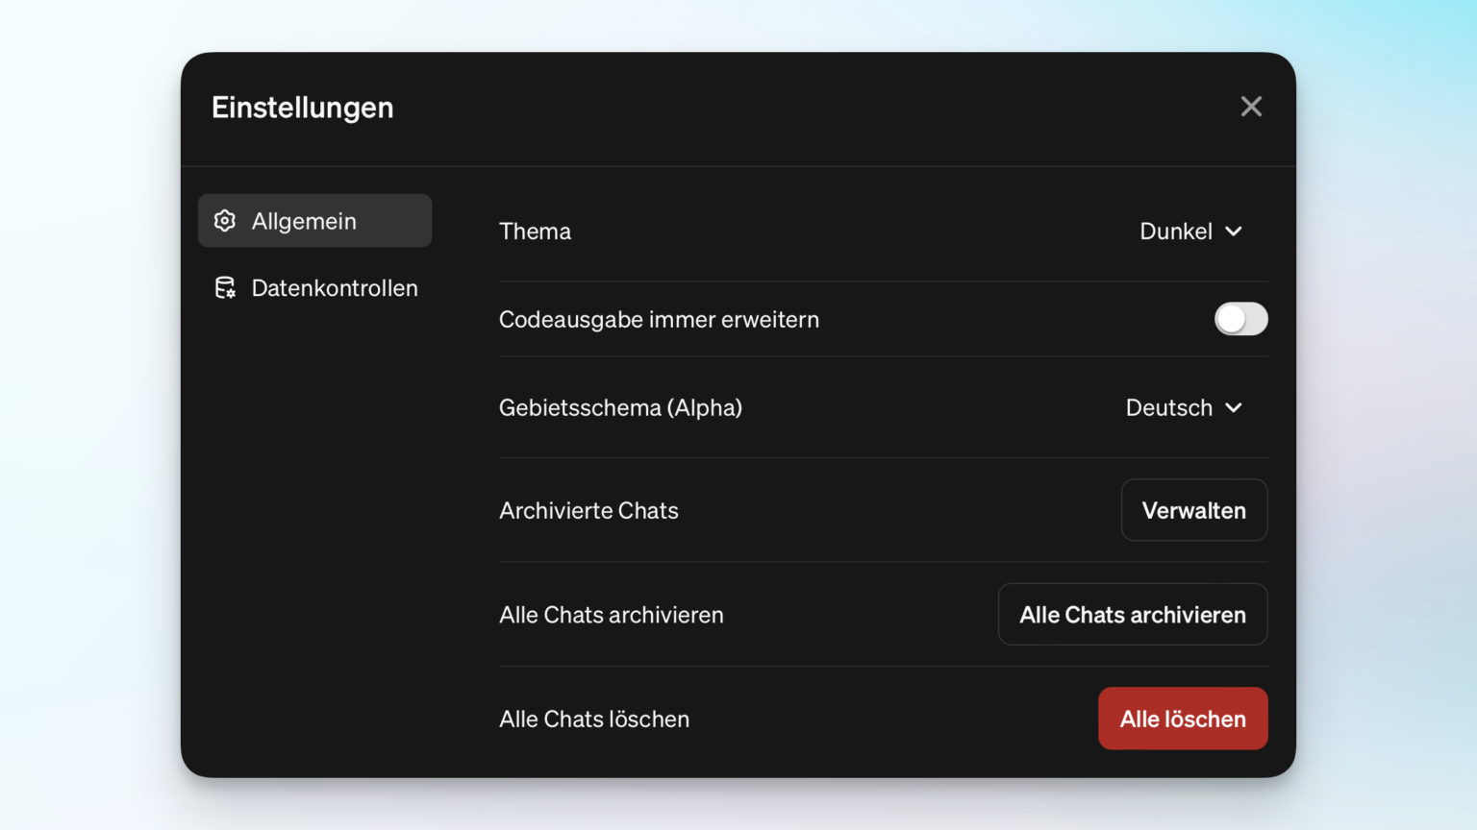The image size is (1477, 830).
Task: Select the Allgemein settings gear icon
Action: pyautogui.click(x=224, y=220)
